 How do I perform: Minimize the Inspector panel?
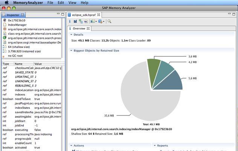click(x=58, y=14)
